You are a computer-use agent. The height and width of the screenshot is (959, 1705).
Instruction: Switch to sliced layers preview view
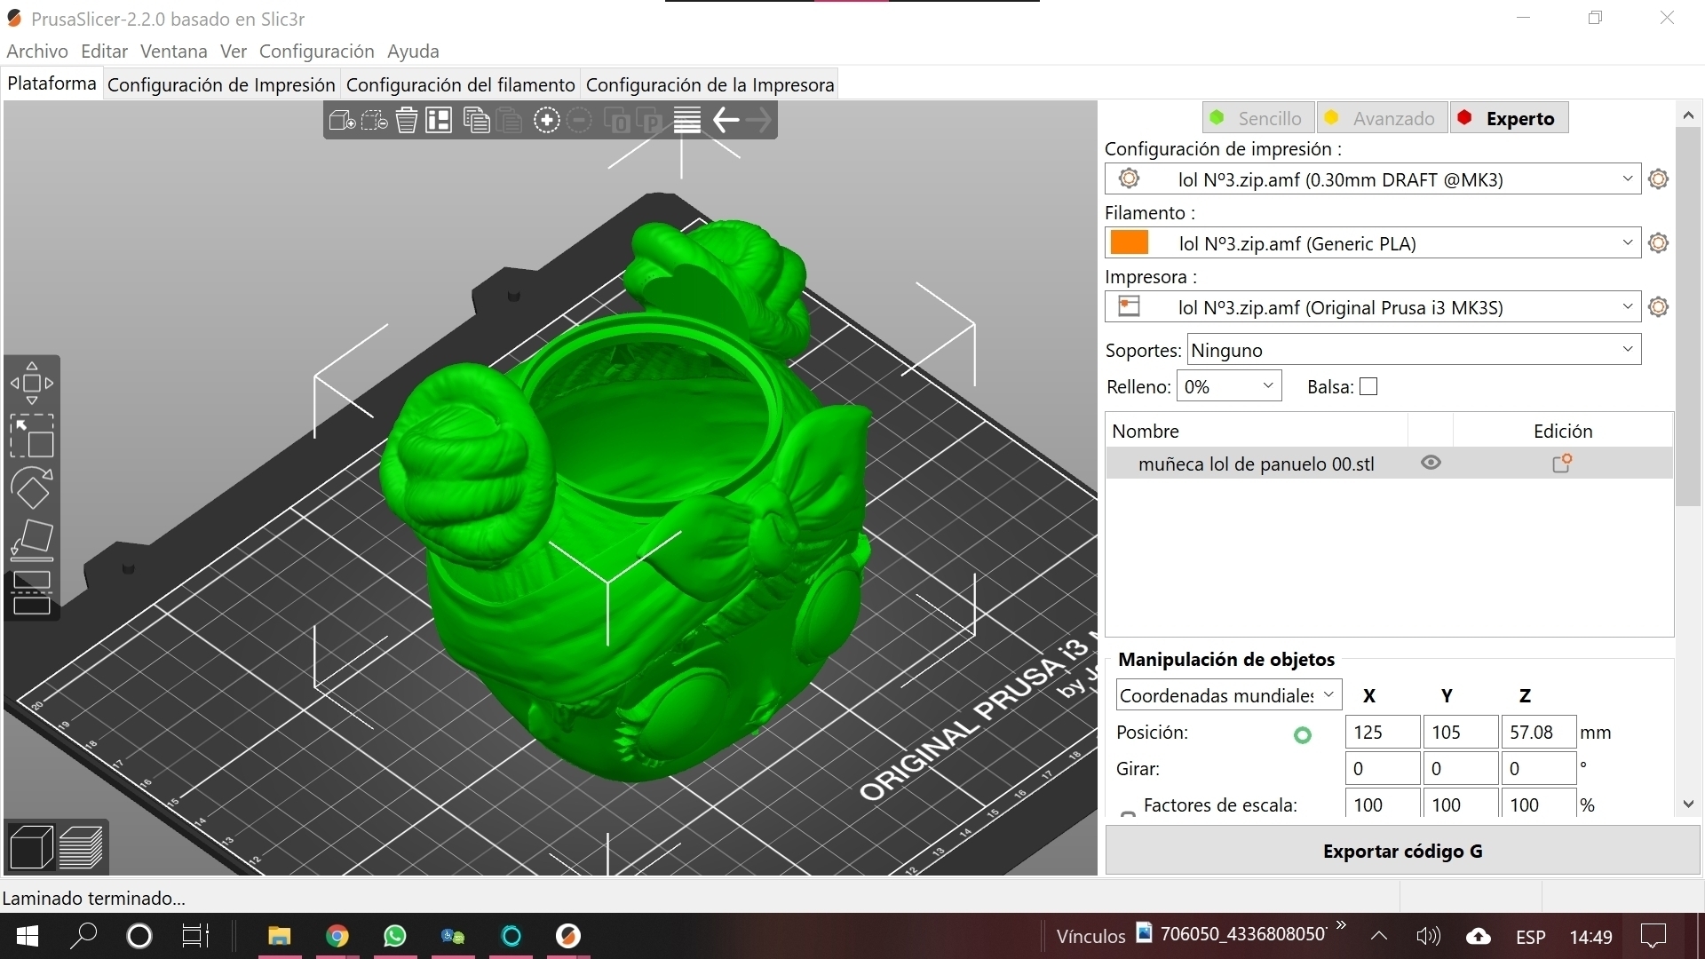point(82,846)
